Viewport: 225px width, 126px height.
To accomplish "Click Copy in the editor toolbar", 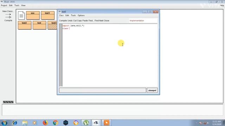I will tap(79, 21).
